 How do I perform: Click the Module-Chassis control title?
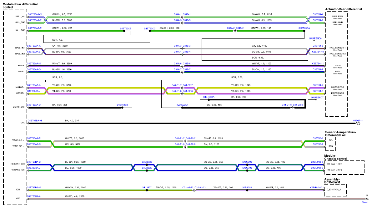[x=336, y=157]
